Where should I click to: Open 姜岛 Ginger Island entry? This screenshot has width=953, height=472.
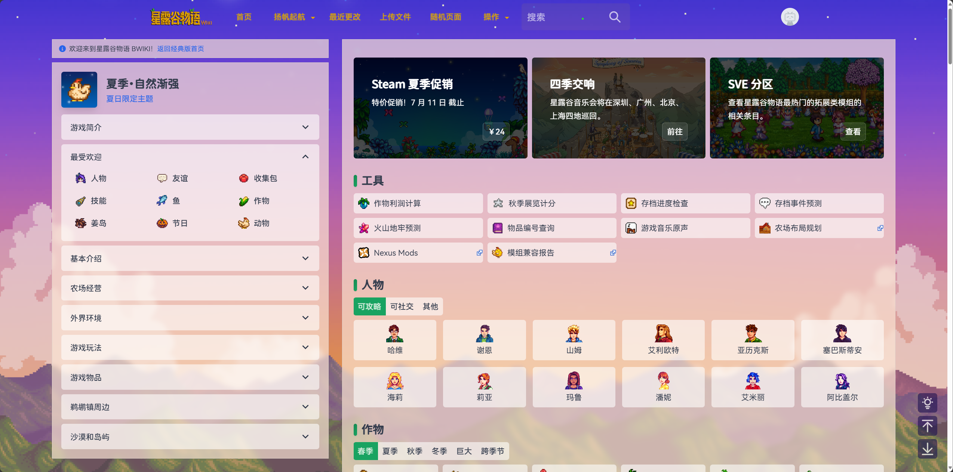(91, 223)
